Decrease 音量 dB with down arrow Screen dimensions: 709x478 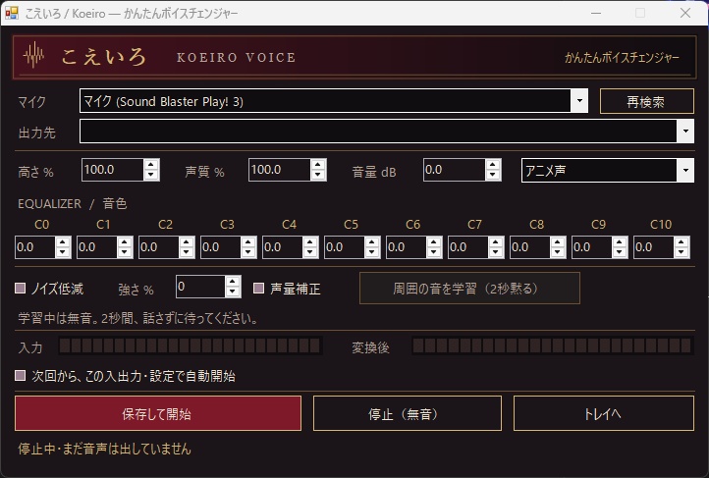493,176
